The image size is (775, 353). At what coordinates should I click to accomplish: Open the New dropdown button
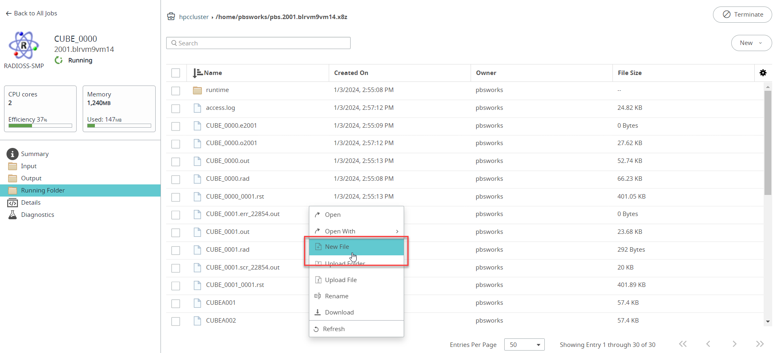click(751, 43)
